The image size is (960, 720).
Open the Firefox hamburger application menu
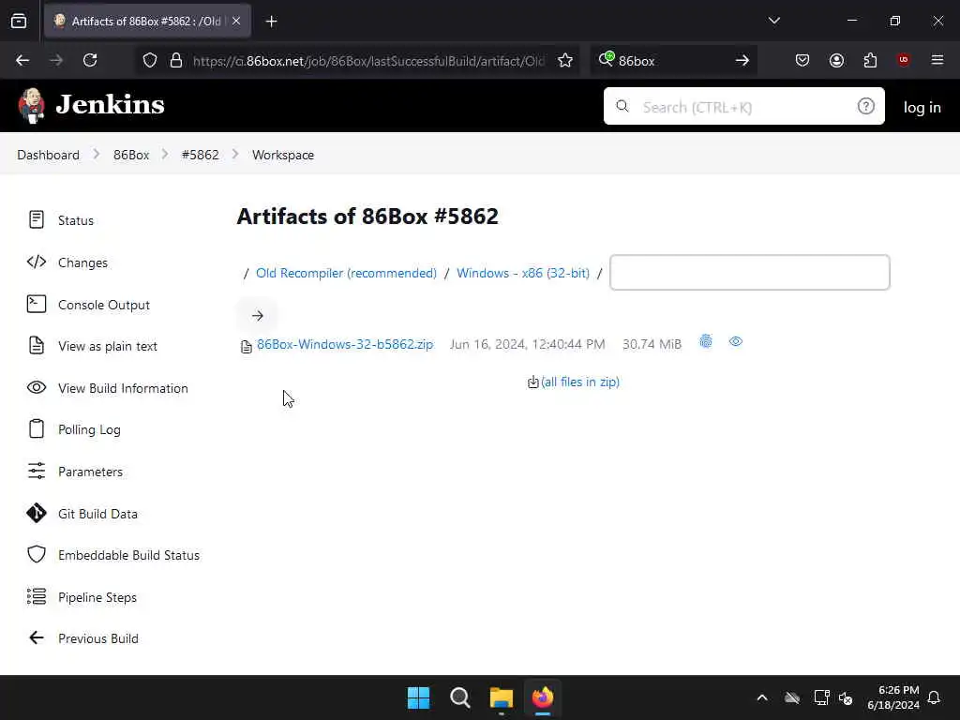pos(937,60)
